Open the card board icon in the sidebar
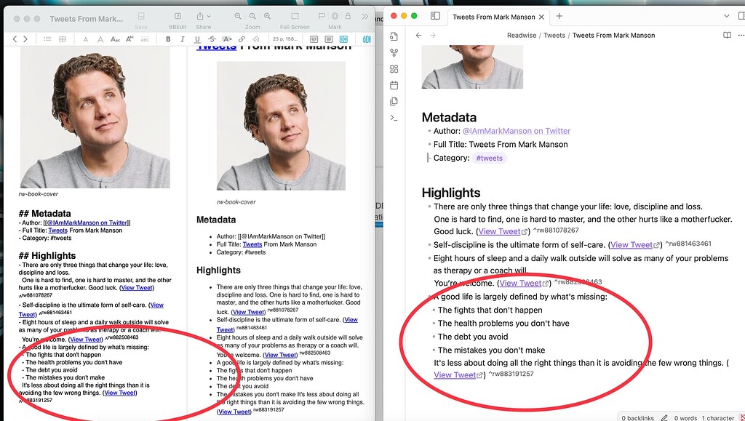The image size is (745, 421). point(393,68)
